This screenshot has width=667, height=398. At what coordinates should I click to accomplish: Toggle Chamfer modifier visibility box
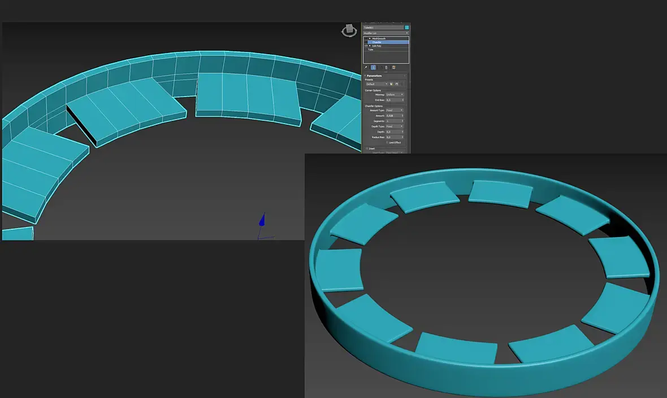click(366, 42)
